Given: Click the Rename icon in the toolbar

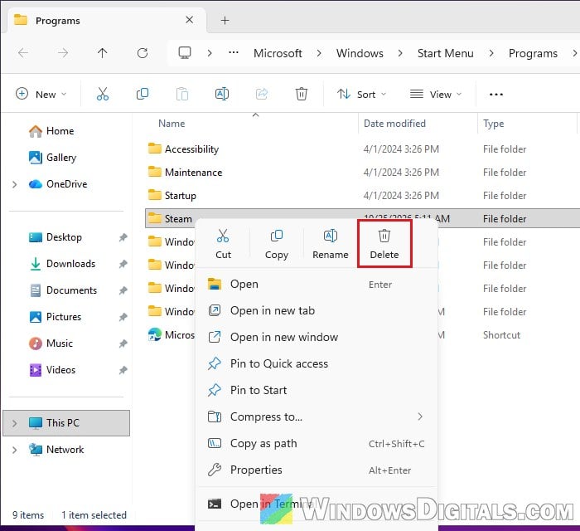Looking at the screenshot, I should [222, 94].
